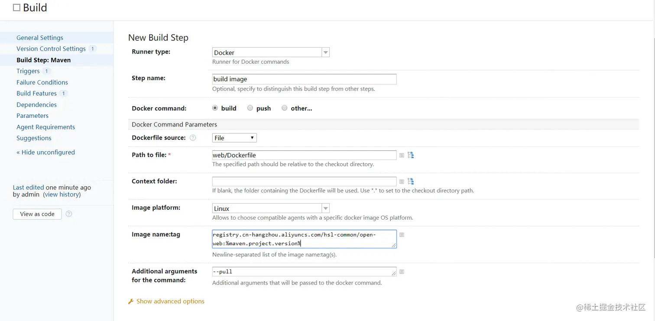Click the Version Control Settings count badge
Viewport: 655px width, 321px height.
coord(92,49)
